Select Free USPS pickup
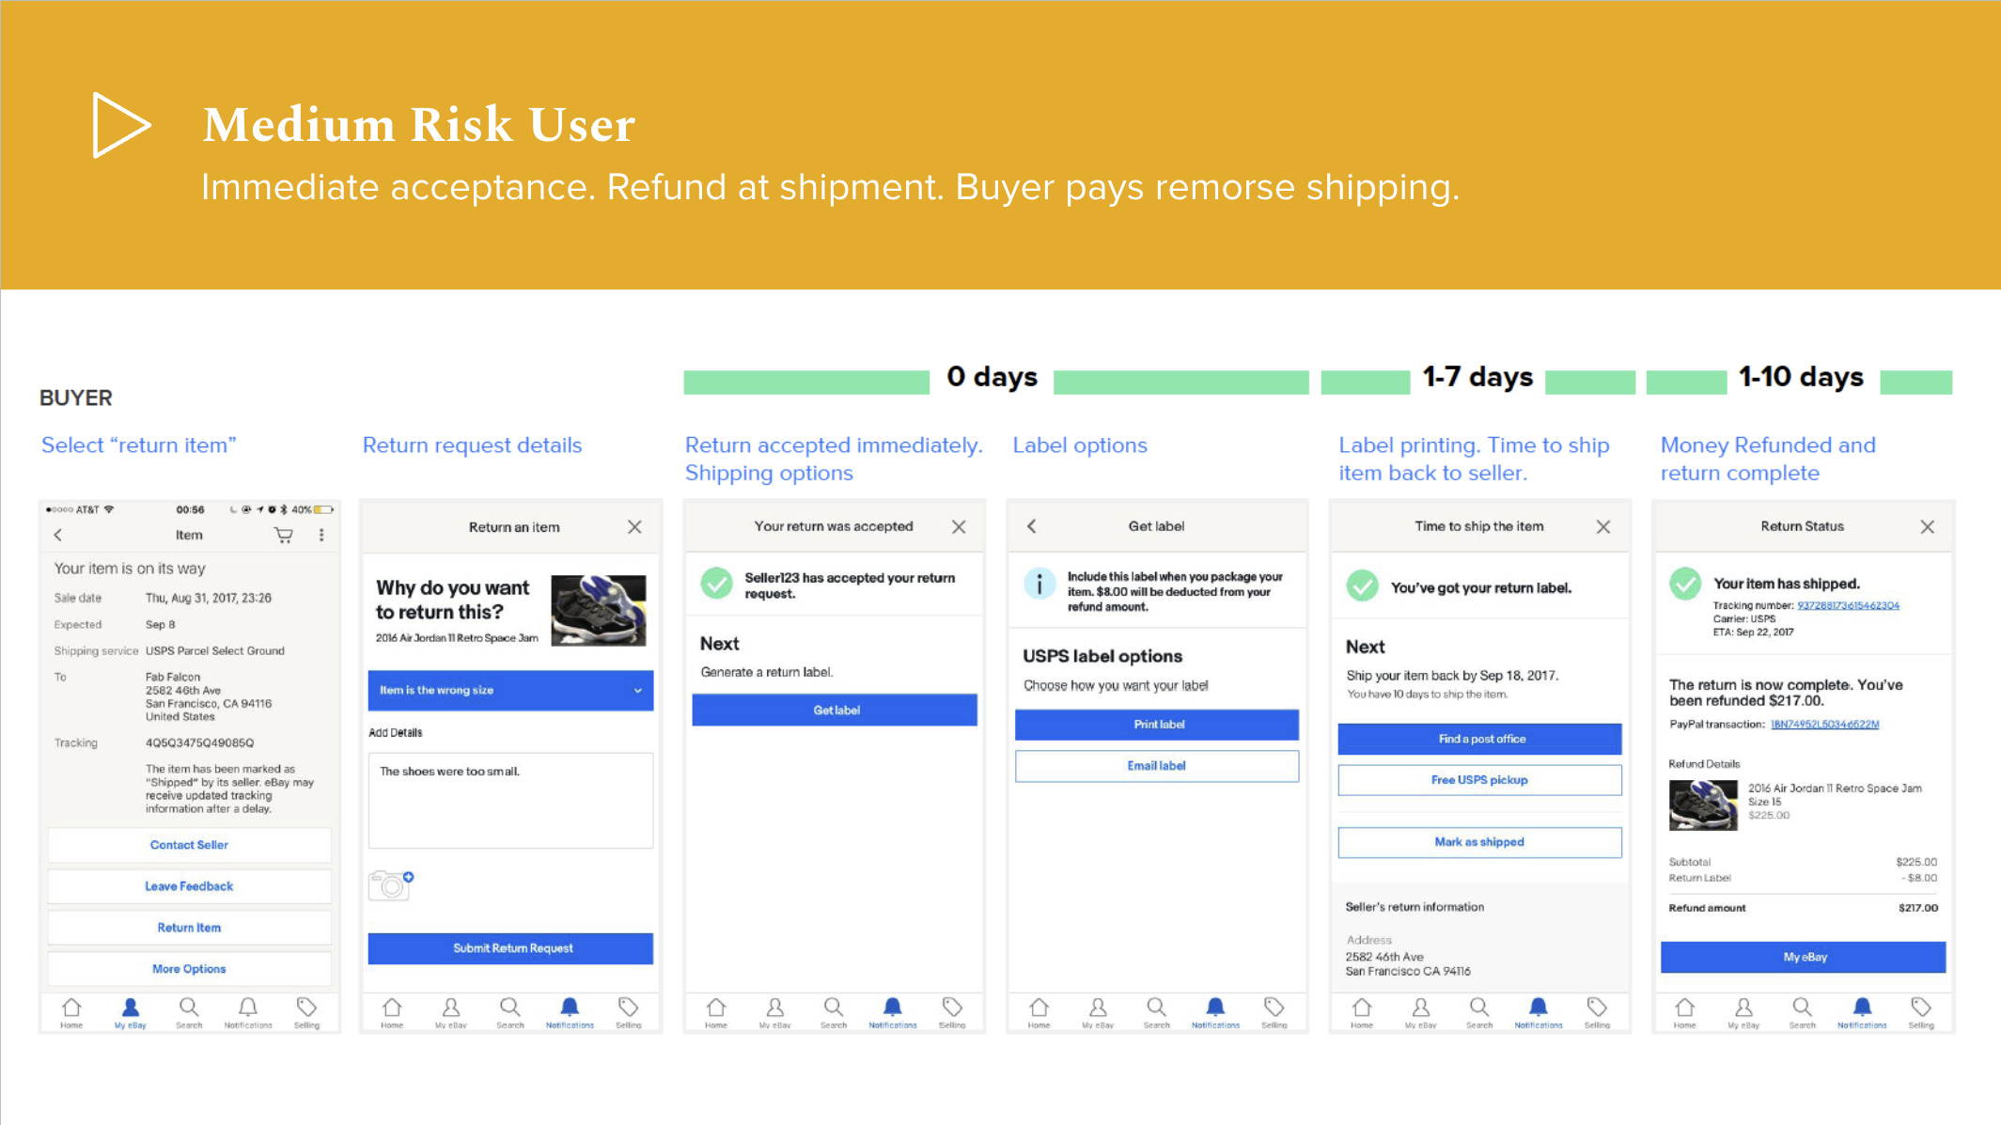 (x=1479, y=780)
